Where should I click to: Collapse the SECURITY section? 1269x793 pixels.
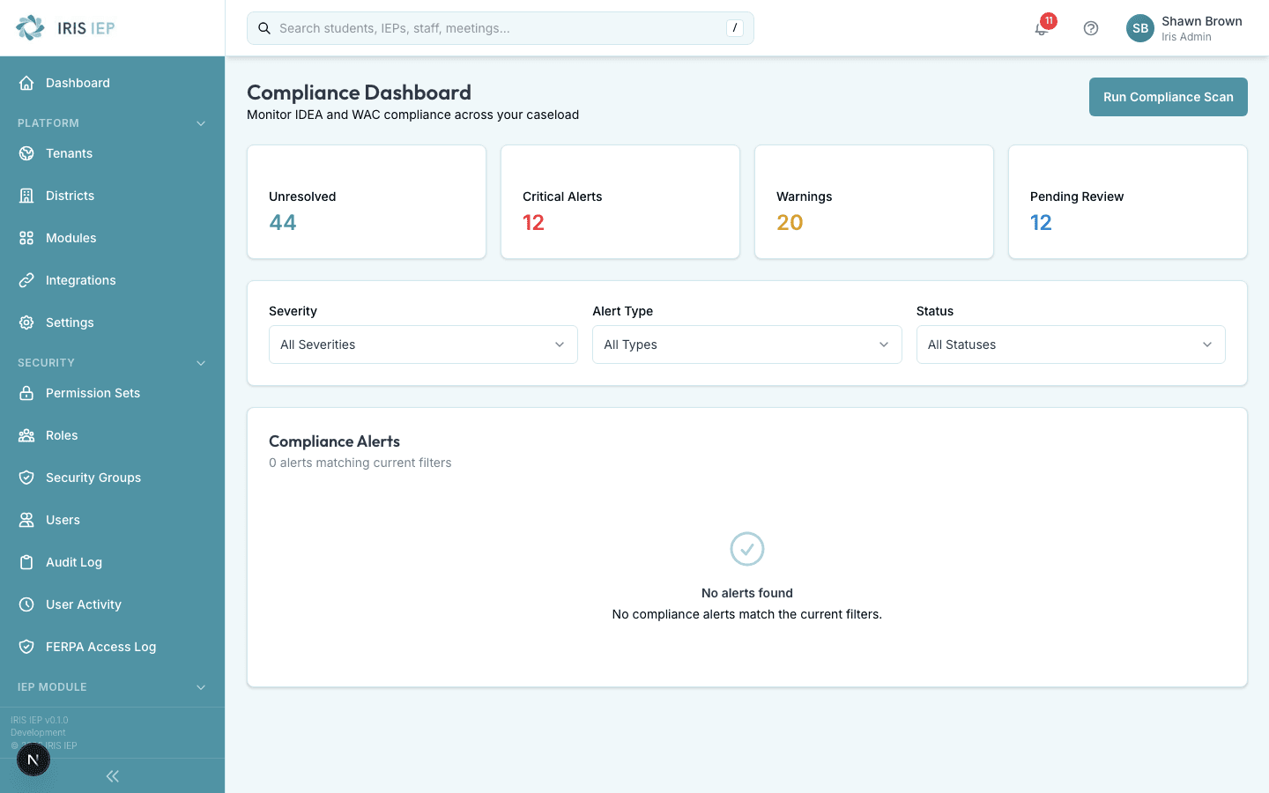click(x=201, y=362)
